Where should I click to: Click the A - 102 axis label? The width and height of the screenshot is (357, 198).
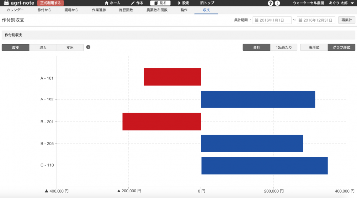[x=47, y=99]
